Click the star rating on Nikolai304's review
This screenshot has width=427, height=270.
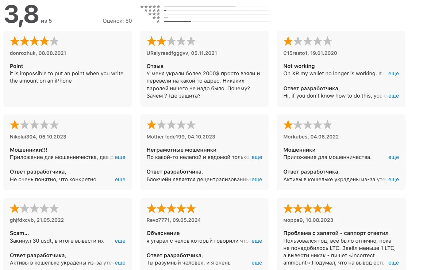(x=34, y=125)
